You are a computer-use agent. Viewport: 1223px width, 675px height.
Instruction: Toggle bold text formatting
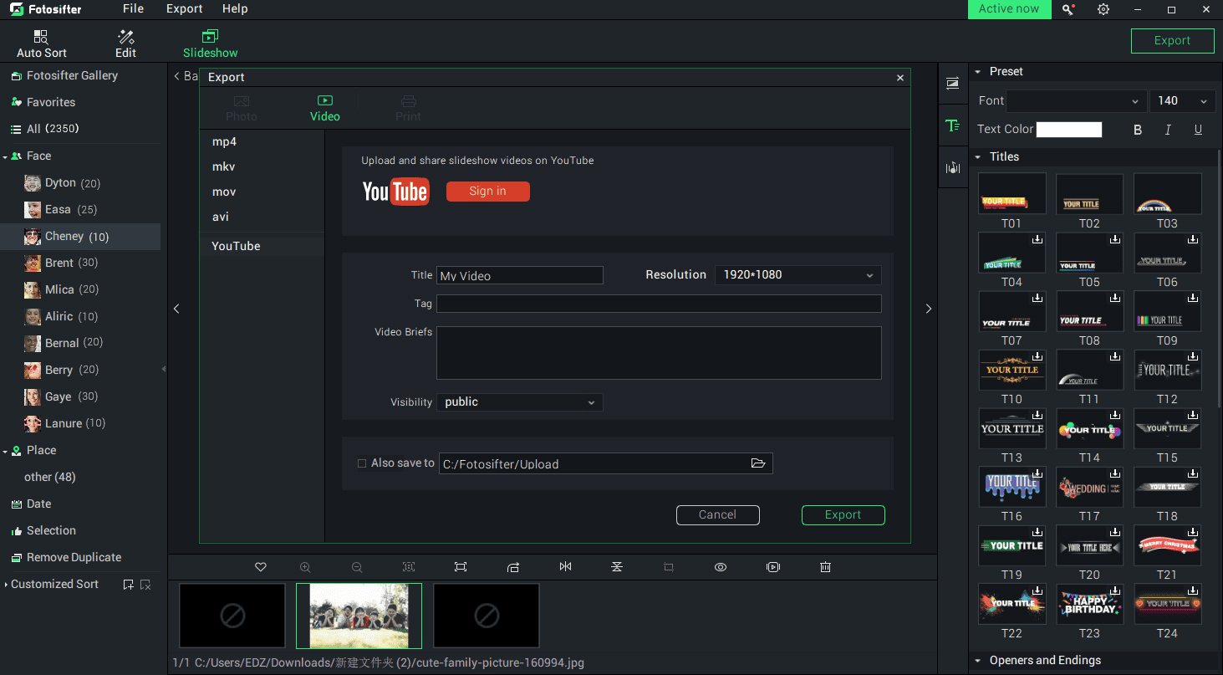(x=1138, y=130)
